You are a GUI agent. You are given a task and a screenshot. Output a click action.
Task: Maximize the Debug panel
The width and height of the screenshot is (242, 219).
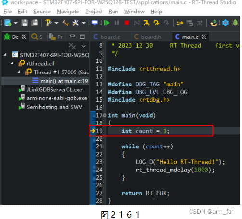coord(82,37)
